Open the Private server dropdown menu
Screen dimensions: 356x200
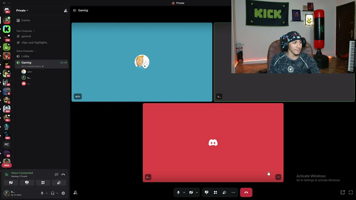(22, 11)
